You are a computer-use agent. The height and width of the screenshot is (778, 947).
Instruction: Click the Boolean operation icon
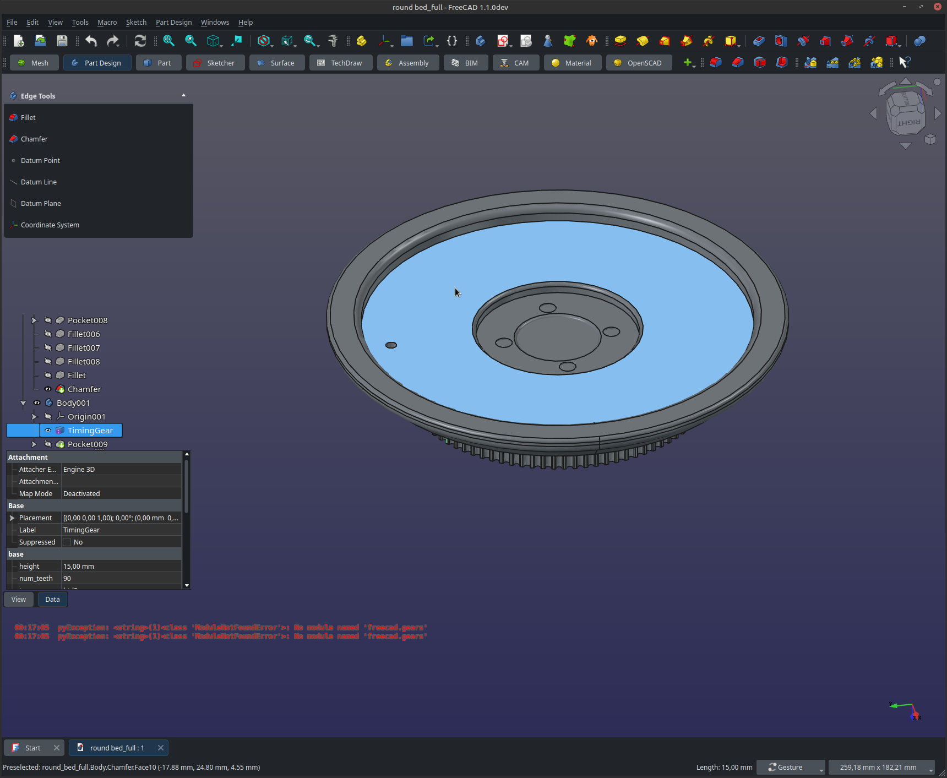click(x=919, y=41)
